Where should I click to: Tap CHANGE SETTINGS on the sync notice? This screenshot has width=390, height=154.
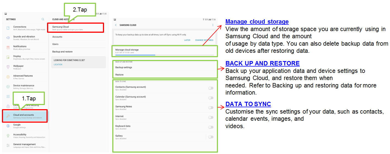point(204,40)
